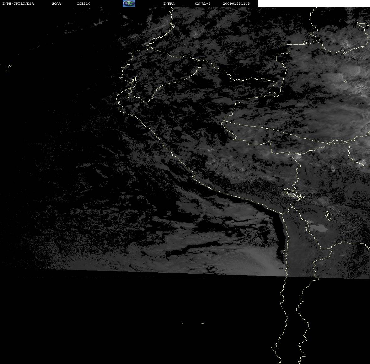370x364 pixels.
Task: Click the CPTEC logo in the header
Action: 129,3
